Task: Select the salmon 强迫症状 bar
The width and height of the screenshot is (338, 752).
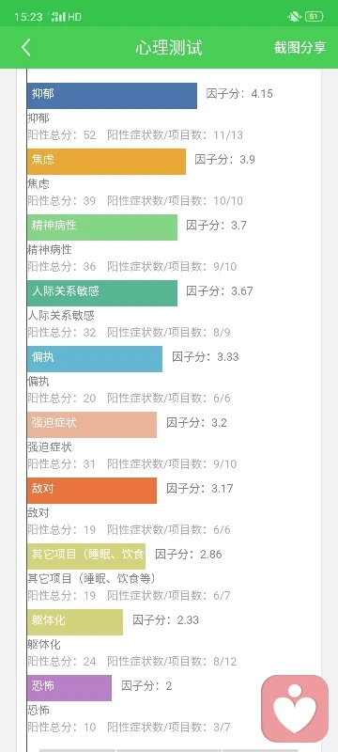Action: (x=92, y=425)
